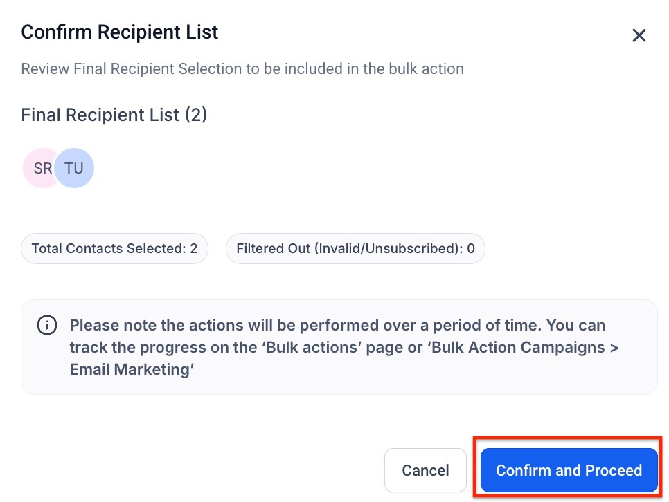Click the SR recipient avatar
Image resolution: width=669 pixels, height=502 pixels.
pyautogui.click(x=39, y=168)
